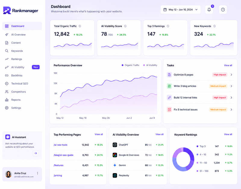Click the High impact badge on Optimize 8 pages
The image size is (241, 189).
(220, 75)
